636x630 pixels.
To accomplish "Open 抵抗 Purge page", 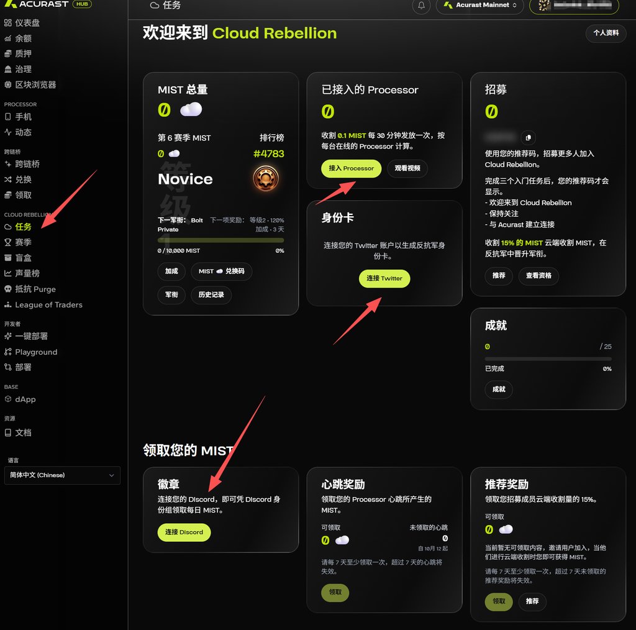I will coord(30,290).
